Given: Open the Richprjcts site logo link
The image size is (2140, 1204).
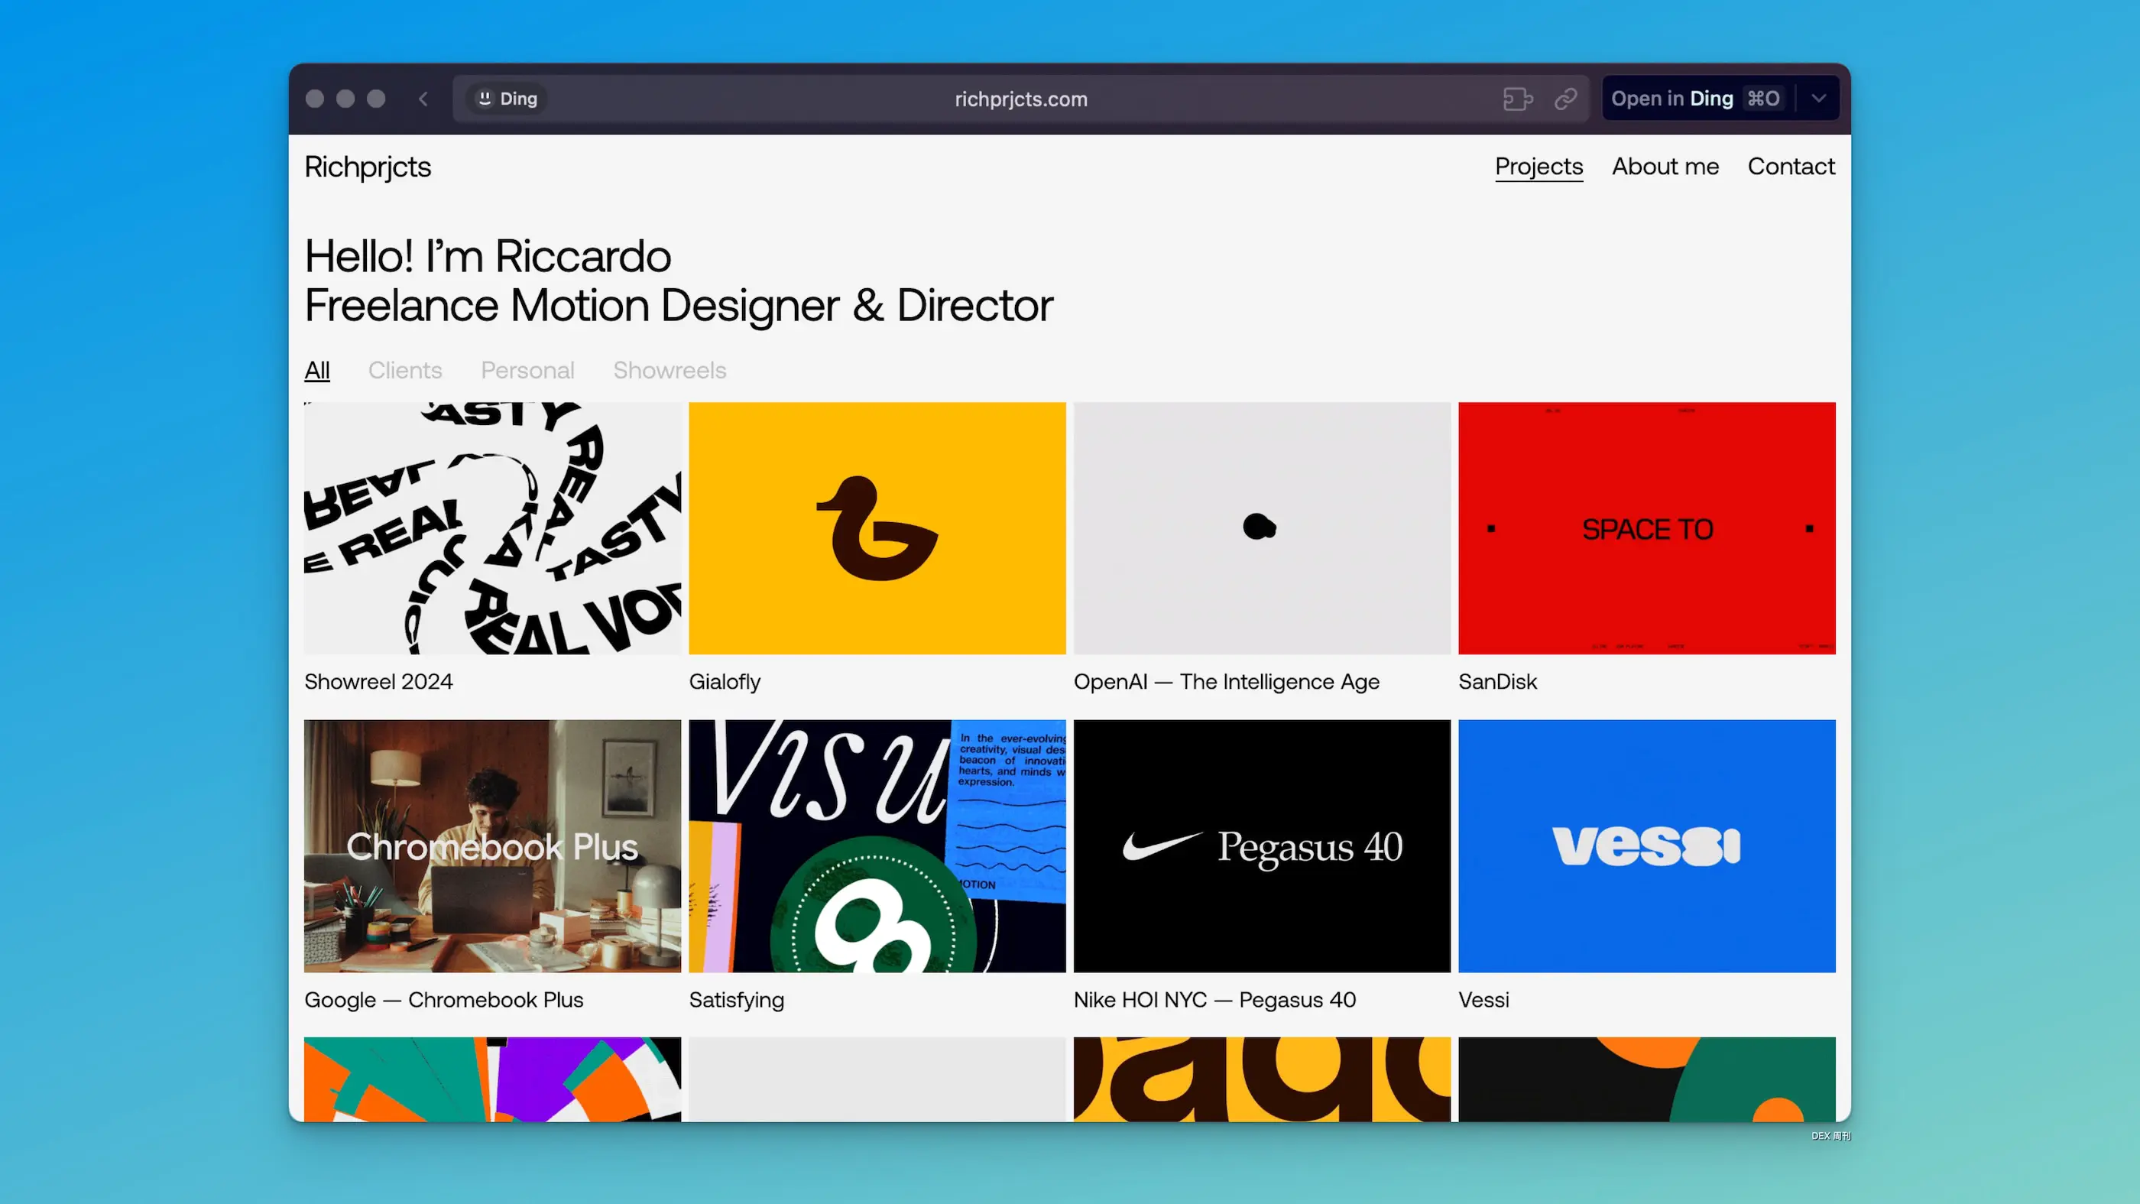Looking at the screenshot, I should click(367, 167).
